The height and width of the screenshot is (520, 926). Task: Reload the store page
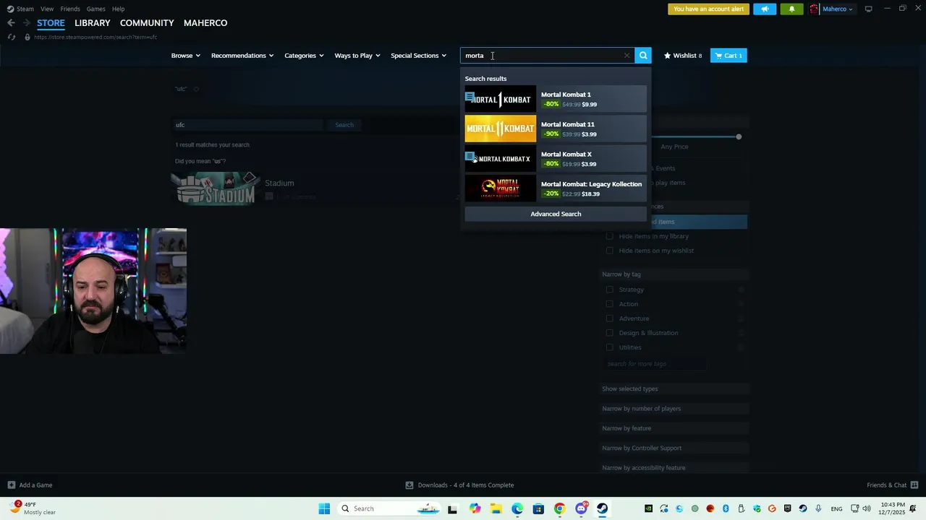coord(11,37)
